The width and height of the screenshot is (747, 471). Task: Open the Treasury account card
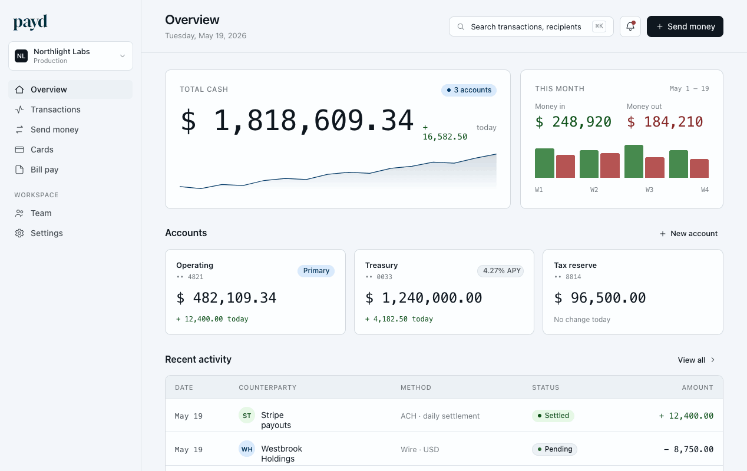point(444,292)
